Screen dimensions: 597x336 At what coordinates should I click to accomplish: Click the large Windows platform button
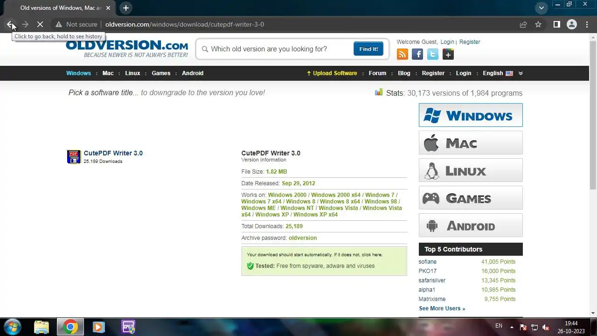(471, 115)
